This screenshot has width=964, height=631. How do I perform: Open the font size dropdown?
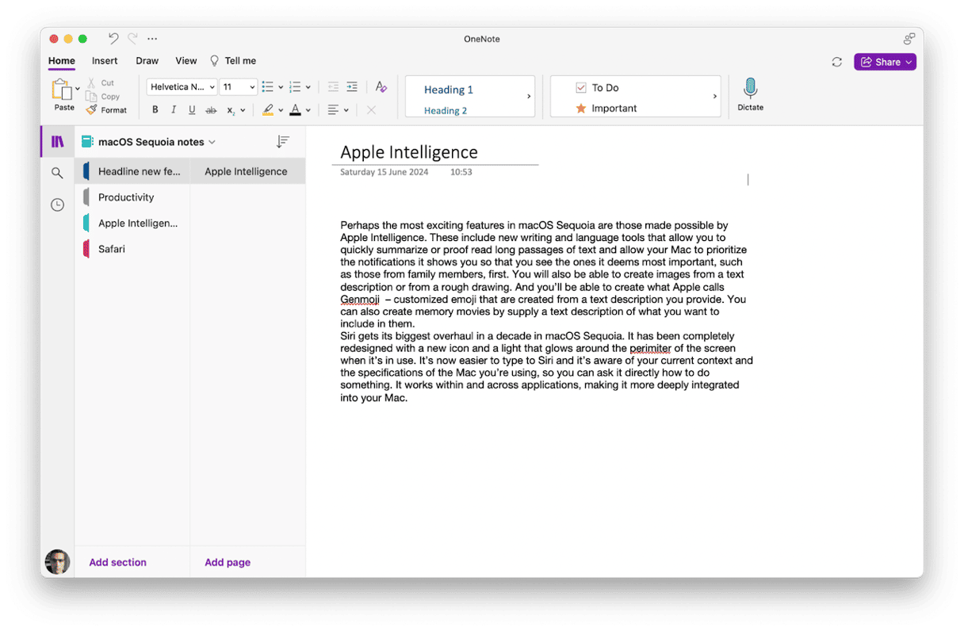pos(238,87)
